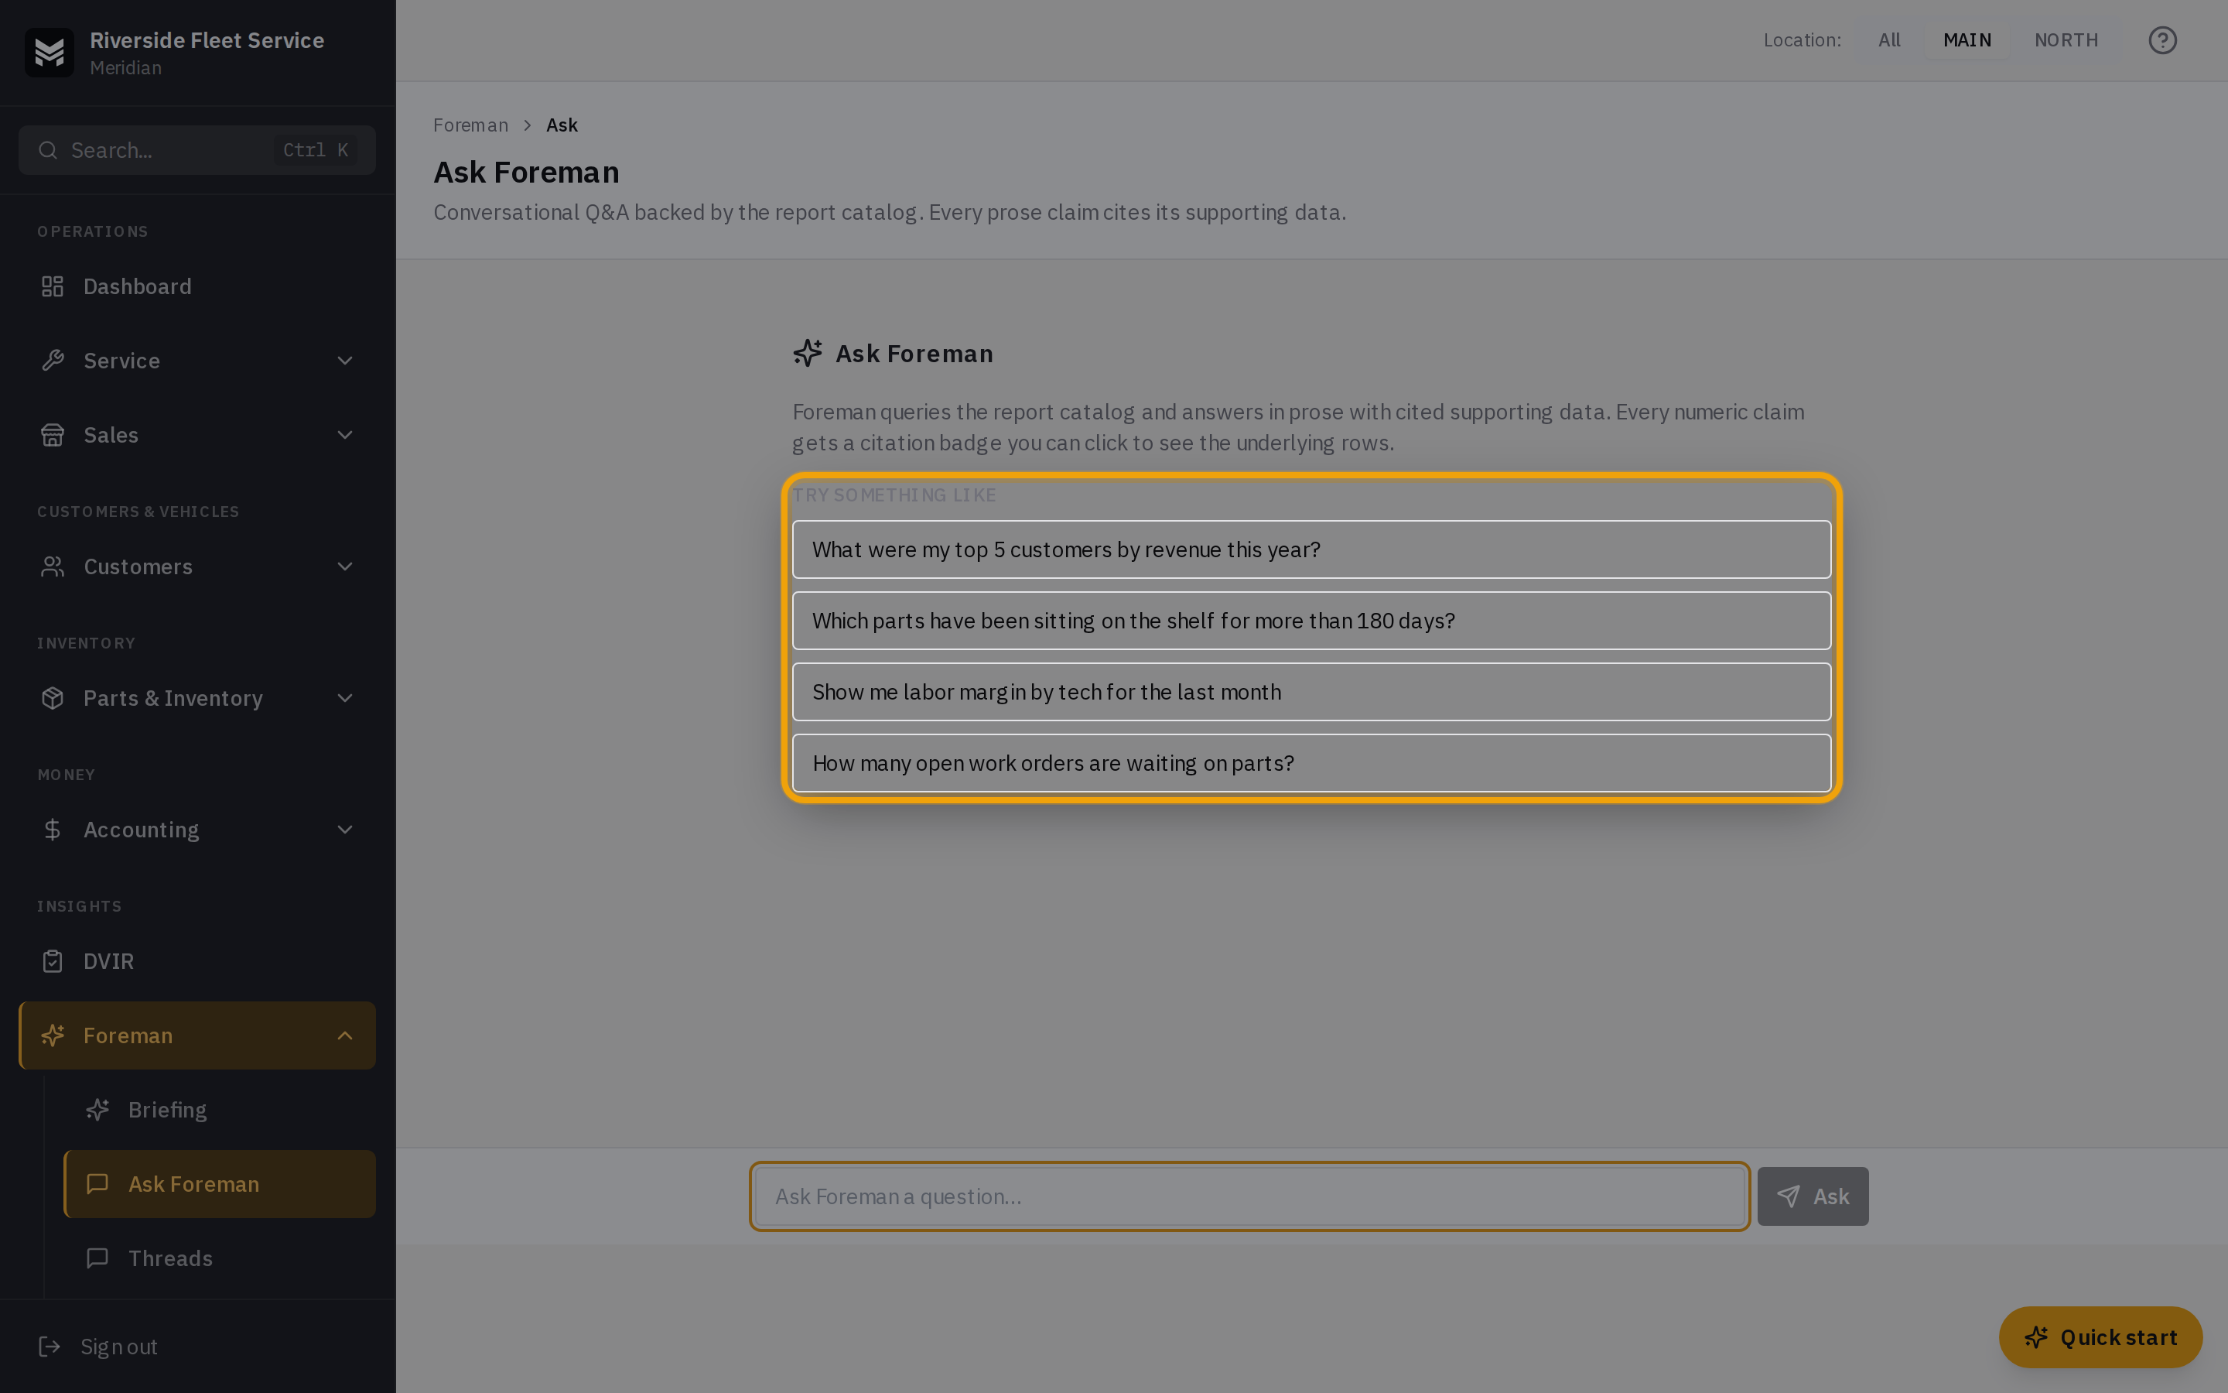Image resolution: width=2228 pixels, height=1393 pixels.
Task: Click the Sales storefront icon
Action: 53,435
